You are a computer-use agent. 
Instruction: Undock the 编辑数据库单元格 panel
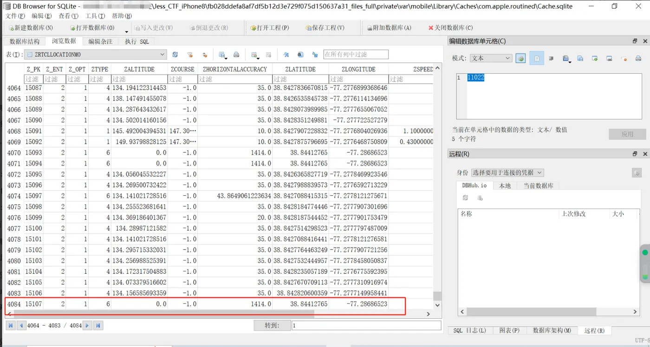(635, 41)
